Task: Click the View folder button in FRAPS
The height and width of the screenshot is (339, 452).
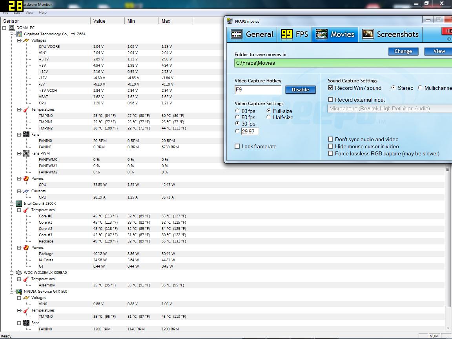Action: point(438,51)
